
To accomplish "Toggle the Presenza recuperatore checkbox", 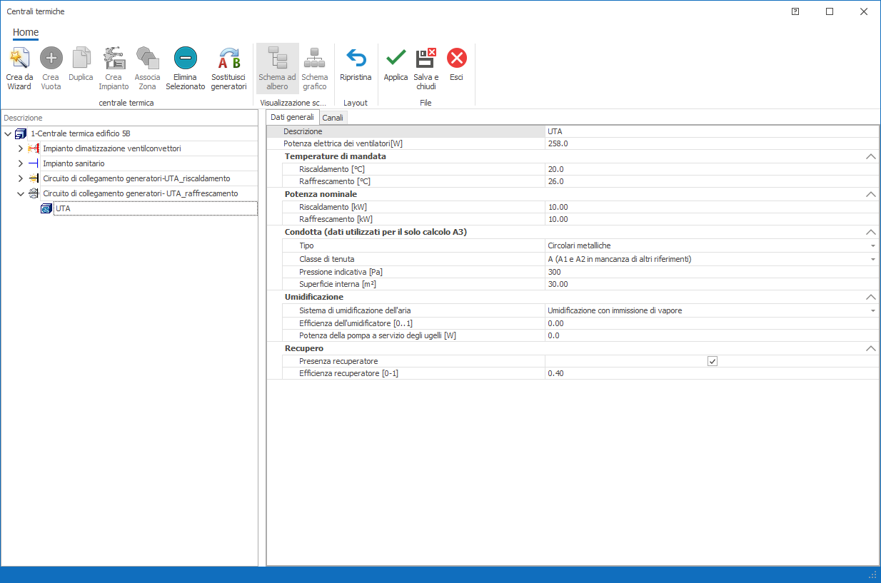I will tap(712, 361).
